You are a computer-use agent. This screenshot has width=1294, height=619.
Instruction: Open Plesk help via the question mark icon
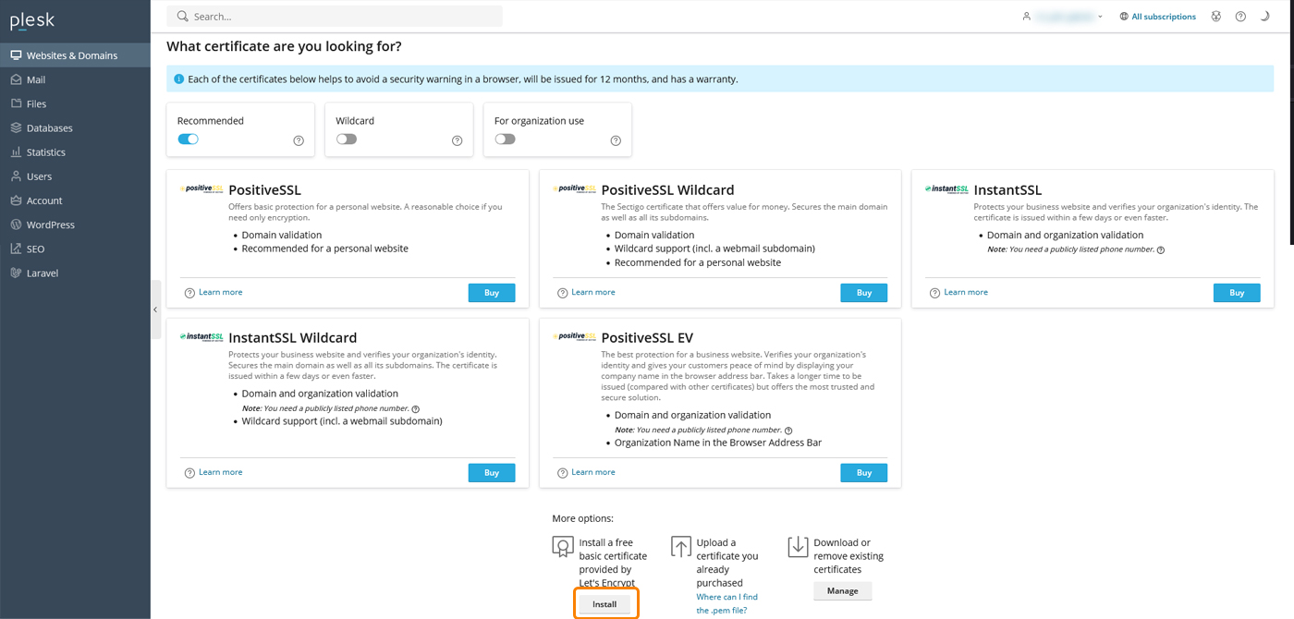click(1240, 16)
